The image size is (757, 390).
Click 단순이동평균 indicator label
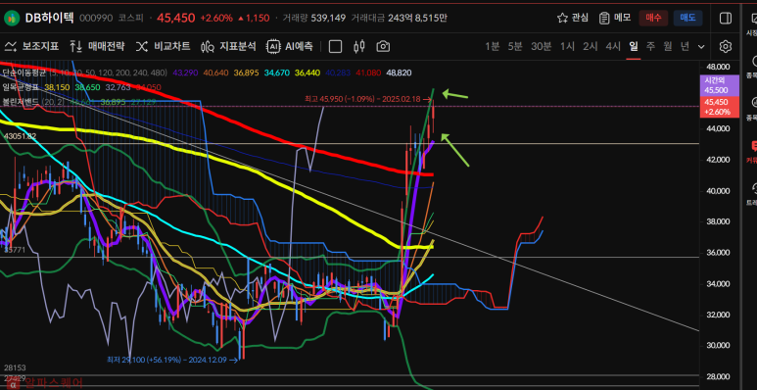pos(24,73)
